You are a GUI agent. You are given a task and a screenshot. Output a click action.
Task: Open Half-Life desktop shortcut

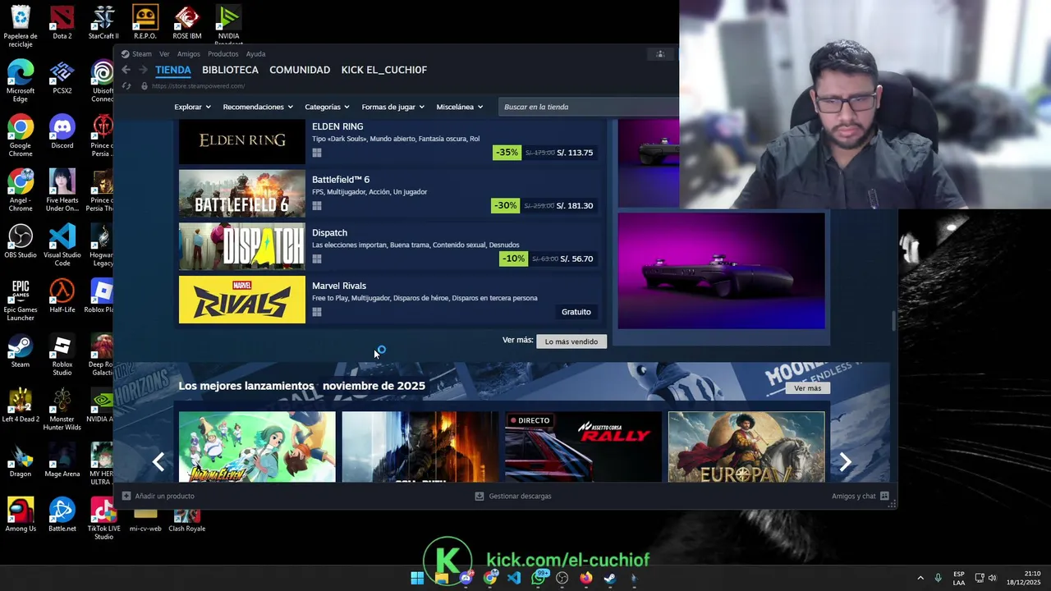click(62, 296)
